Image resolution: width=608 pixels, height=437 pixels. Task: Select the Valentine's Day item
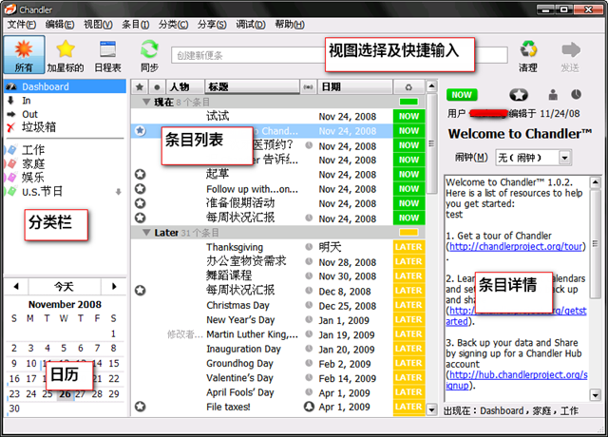(239, 378)
